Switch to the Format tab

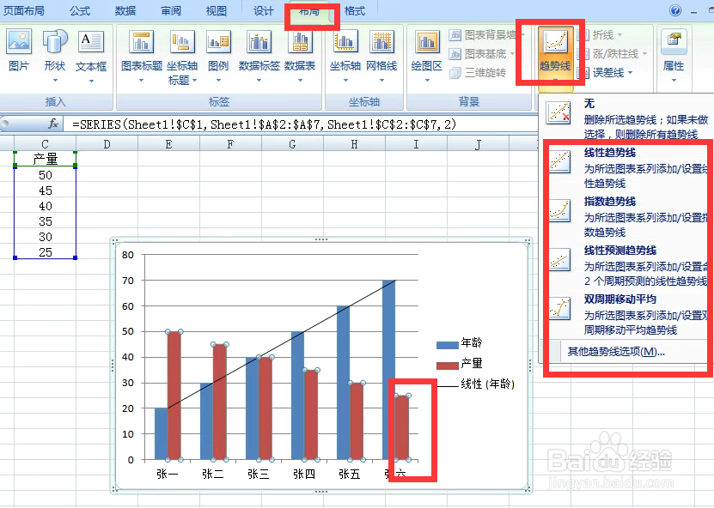click(x=355, y=10)
